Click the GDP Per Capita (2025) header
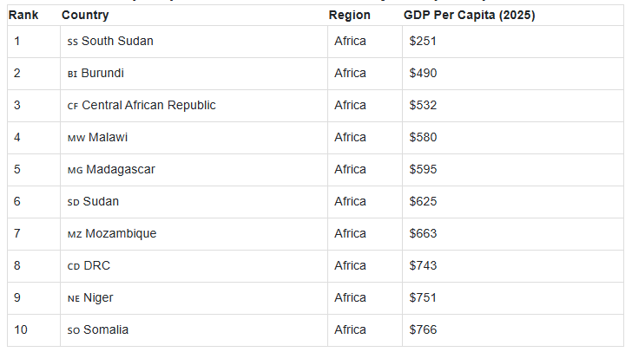 tap(470, 15)
